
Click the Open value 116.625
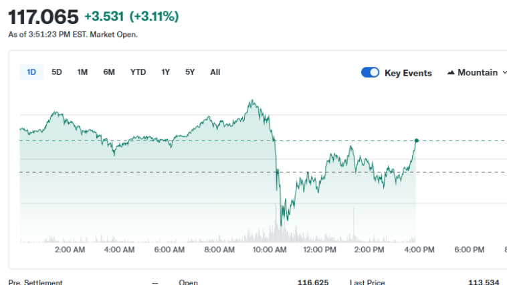313,282
